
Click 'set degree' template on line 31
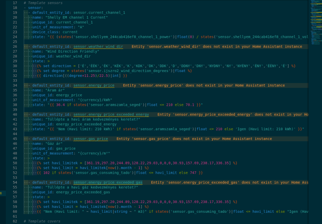tap(114, 71)
